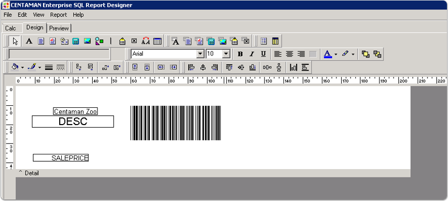Open the Arial font name dropdown
The image size is (448, 201).
tap(201, 54)
